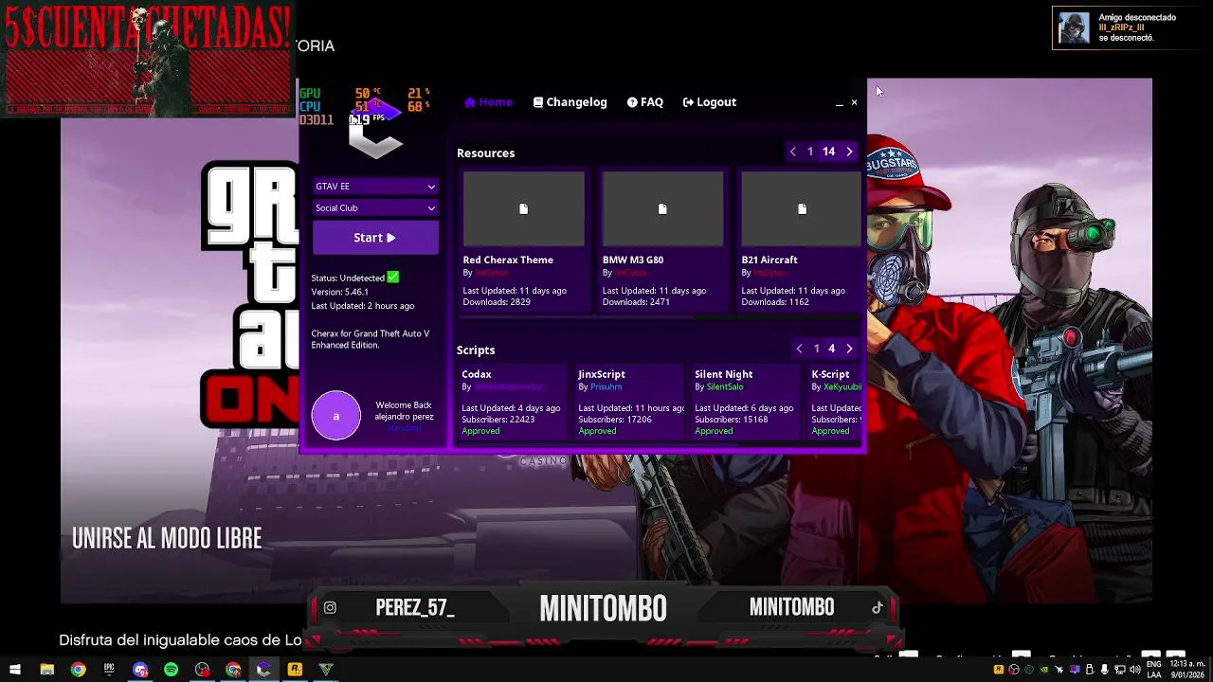Click OBS icon in system tray
This screenshot has width=1213, height=682.
click(1014, 670)
